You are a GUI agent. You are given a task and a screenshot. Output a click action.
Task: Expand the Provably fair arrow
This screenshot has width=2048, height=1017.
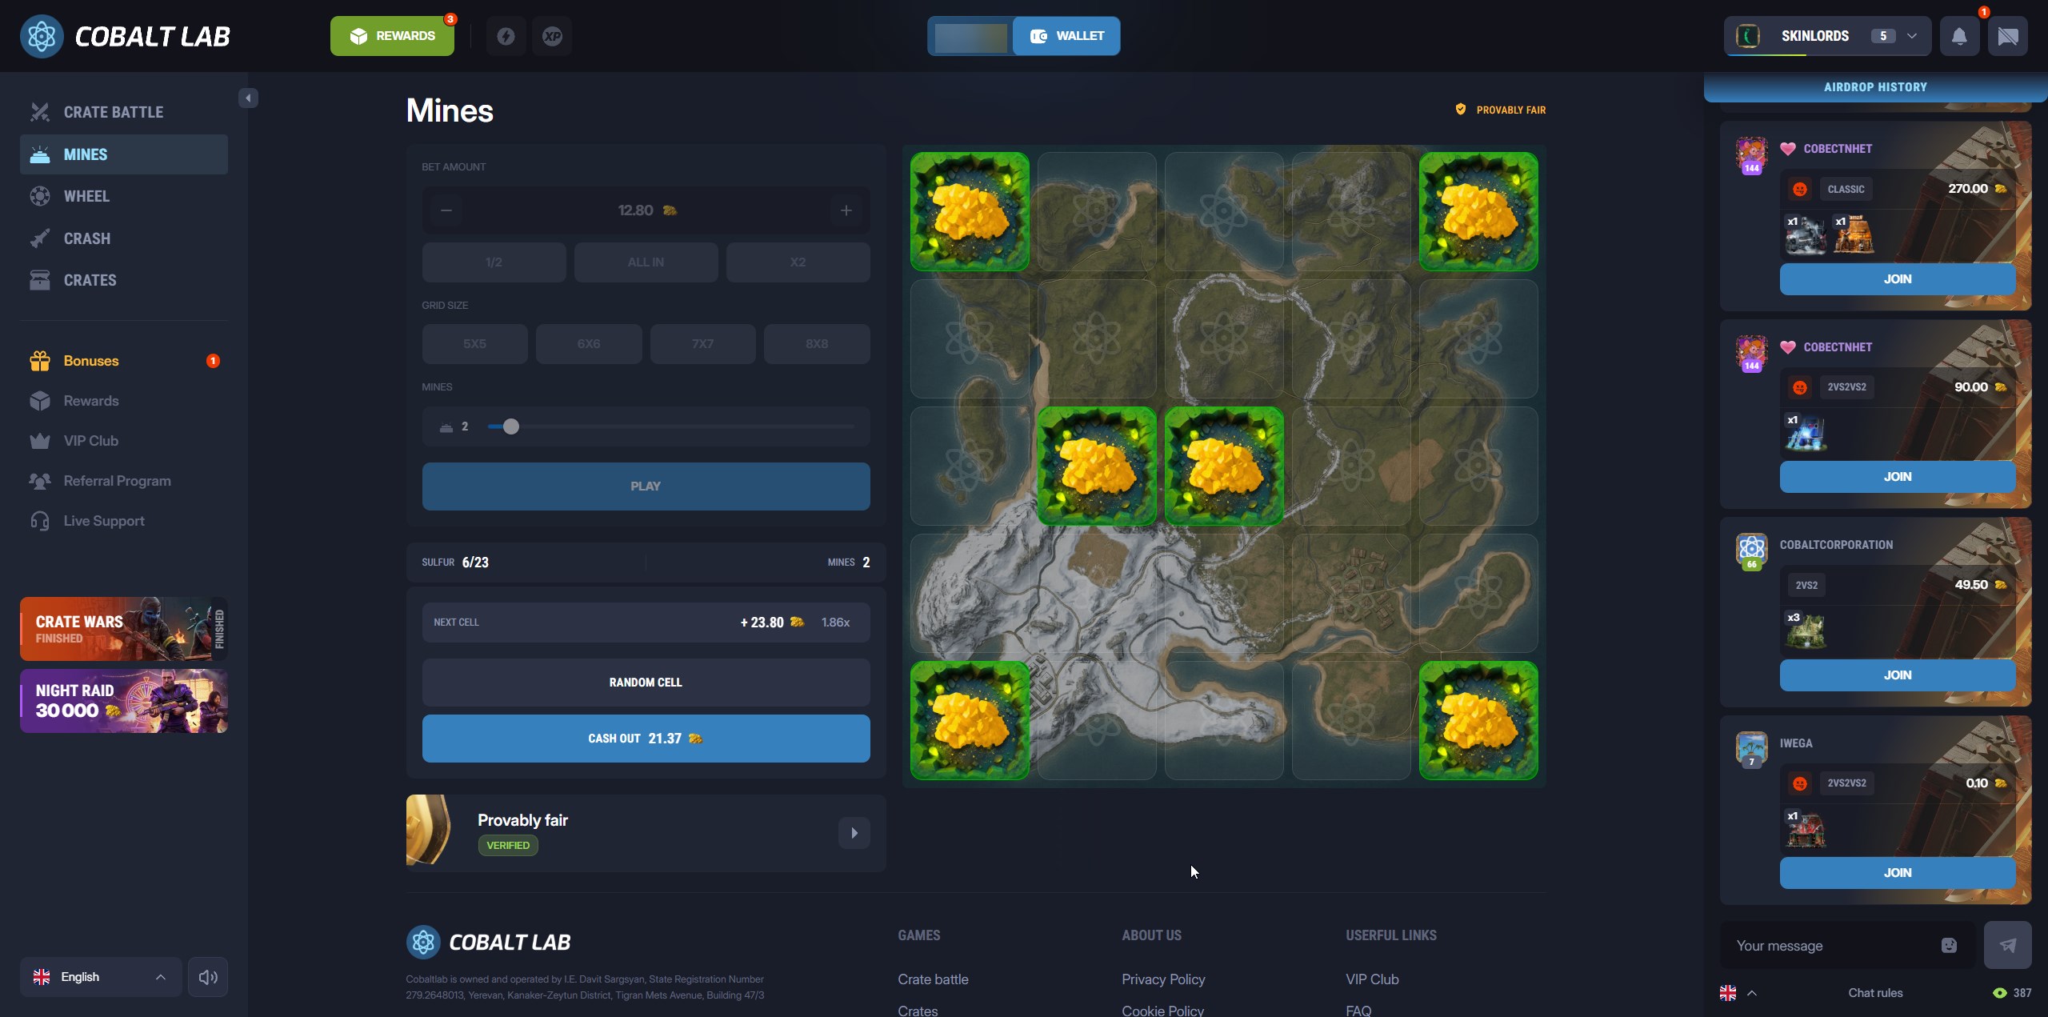(854, 833)
